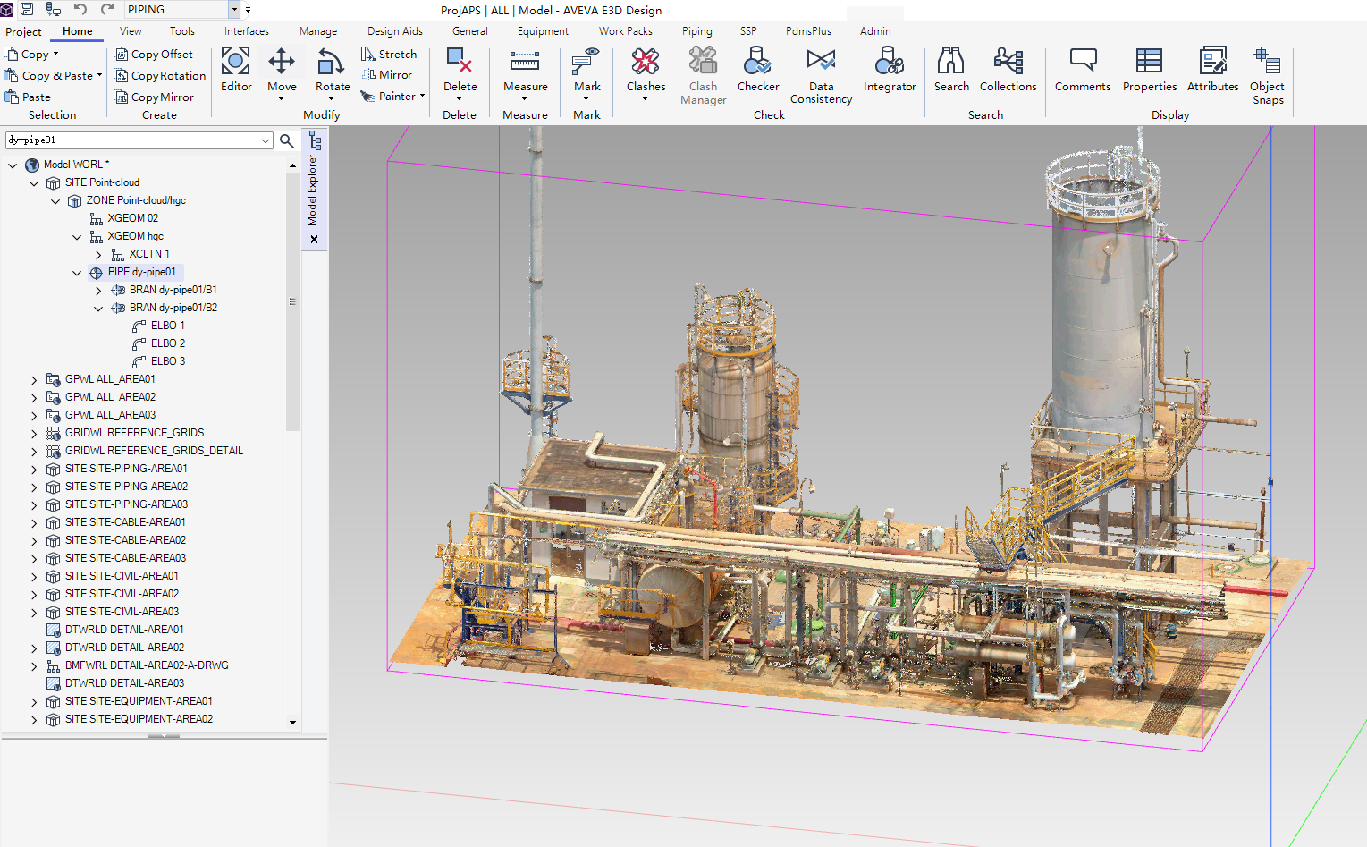
Task: Switch to the Tools tab
Action: tap(182, 31)
